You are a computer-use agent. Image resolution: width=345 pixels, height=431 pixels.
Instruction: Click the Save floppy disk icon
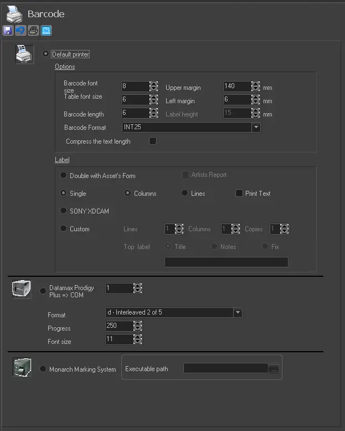(x=8, y=31)
